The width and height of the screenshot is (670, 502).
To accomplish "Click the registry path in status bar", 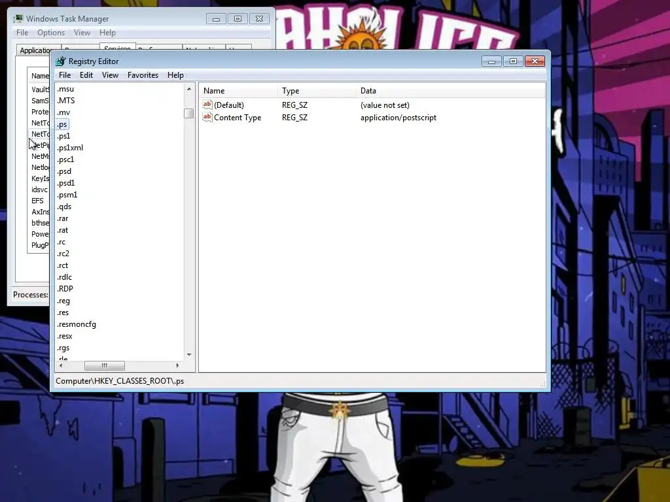I will pos(120,381).
